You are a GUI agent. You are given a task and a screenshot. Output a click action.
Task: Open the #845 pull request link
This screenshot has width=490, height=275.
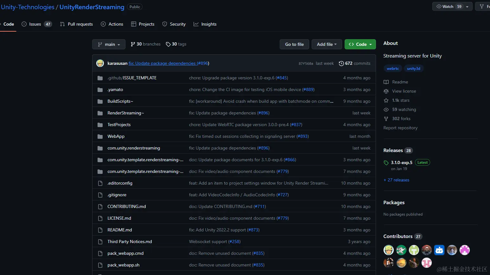(282, 78)
